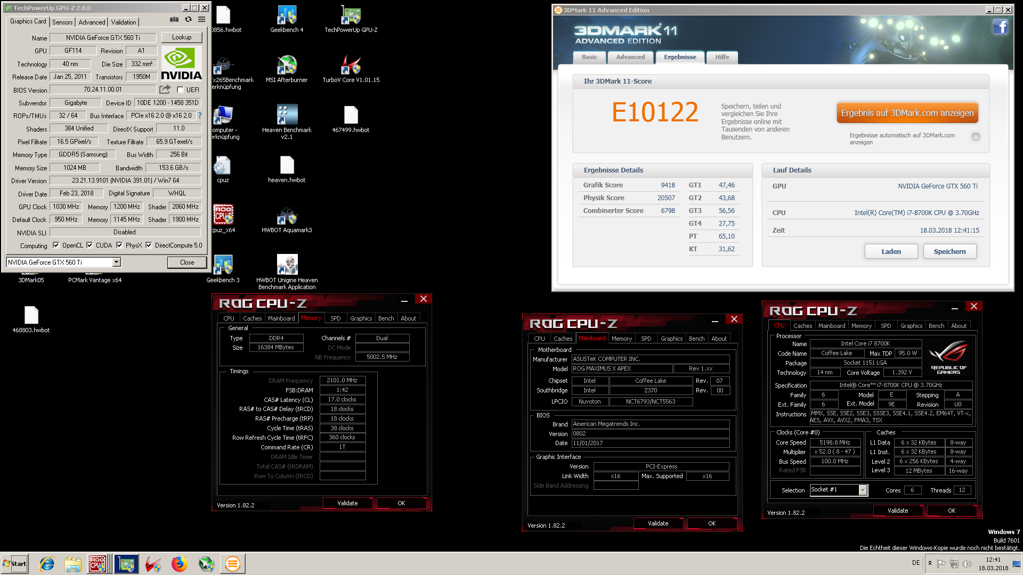1023x575 pixels.
Task: Click Laden button in 3DMark
Action: pos(891,251)
